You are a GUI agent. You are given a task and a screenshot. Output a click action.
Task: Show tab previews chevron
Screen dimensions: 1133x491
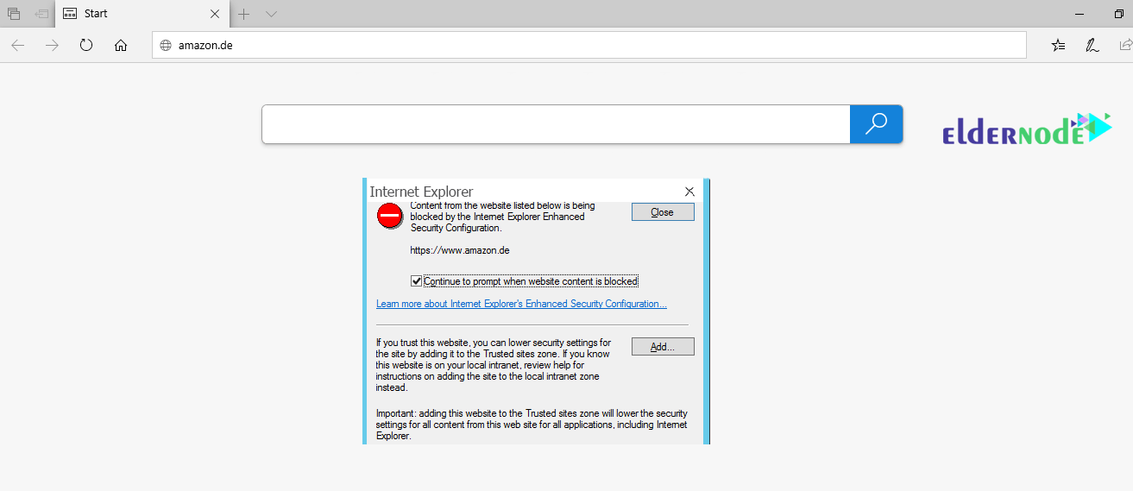(x=271, y=14)
